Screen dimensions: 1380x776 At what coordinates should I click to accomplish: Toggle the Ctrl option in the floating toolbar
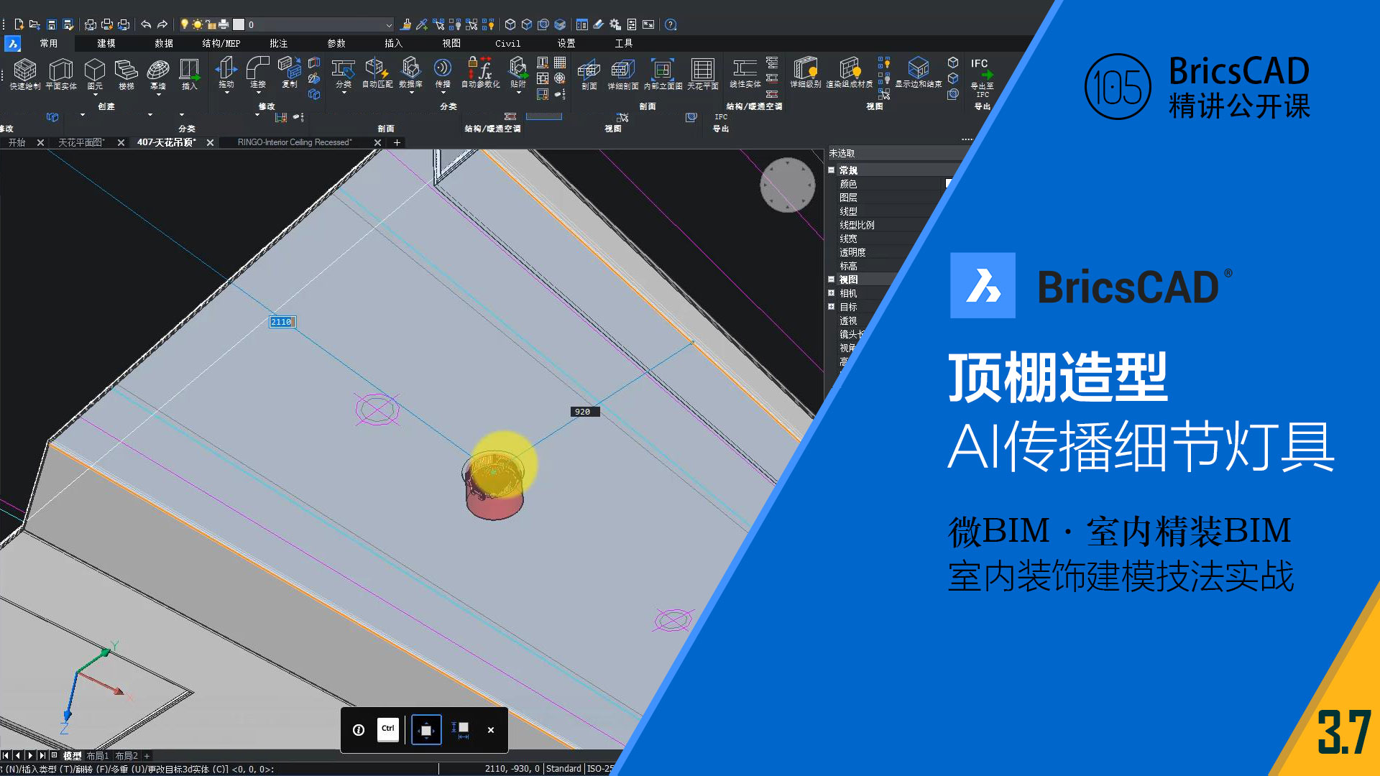point(387,729)
